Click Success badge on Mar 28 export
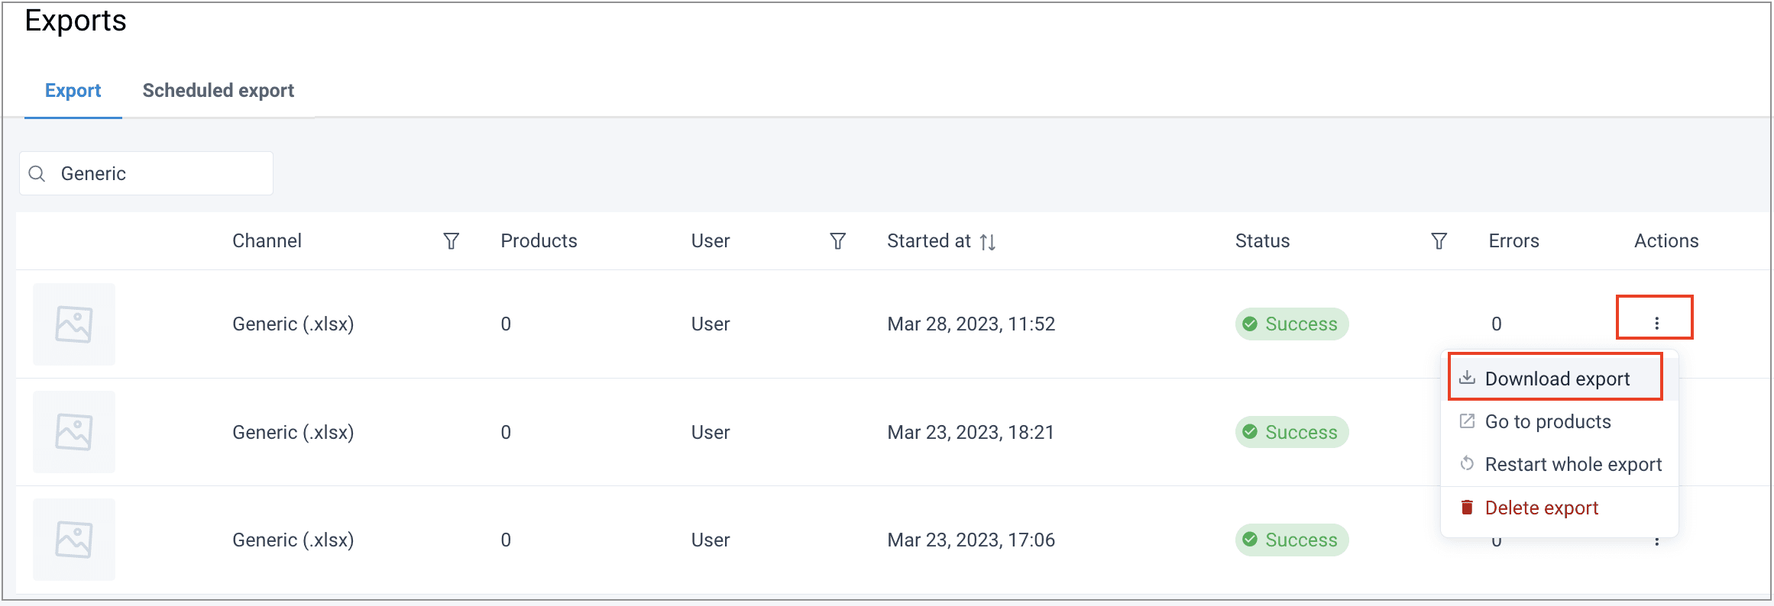 (x=1292, y=324)
